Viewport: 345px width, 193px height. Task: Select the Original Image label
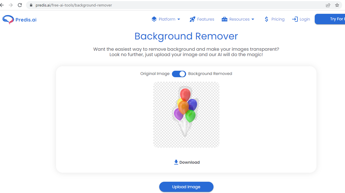(155, 74)
